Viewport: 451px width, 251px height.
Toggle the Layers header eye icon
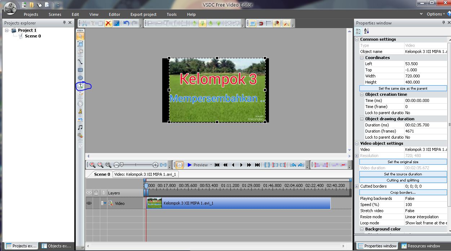pyautogui.click(x=89, y=193)
